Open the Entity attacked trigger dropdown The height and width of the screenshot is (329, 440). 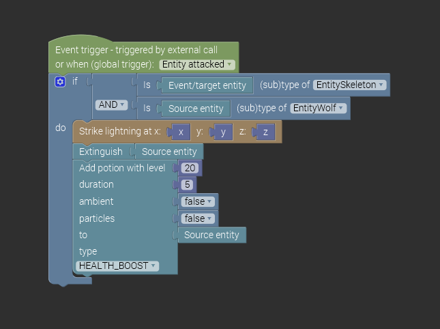coord(197,64)
